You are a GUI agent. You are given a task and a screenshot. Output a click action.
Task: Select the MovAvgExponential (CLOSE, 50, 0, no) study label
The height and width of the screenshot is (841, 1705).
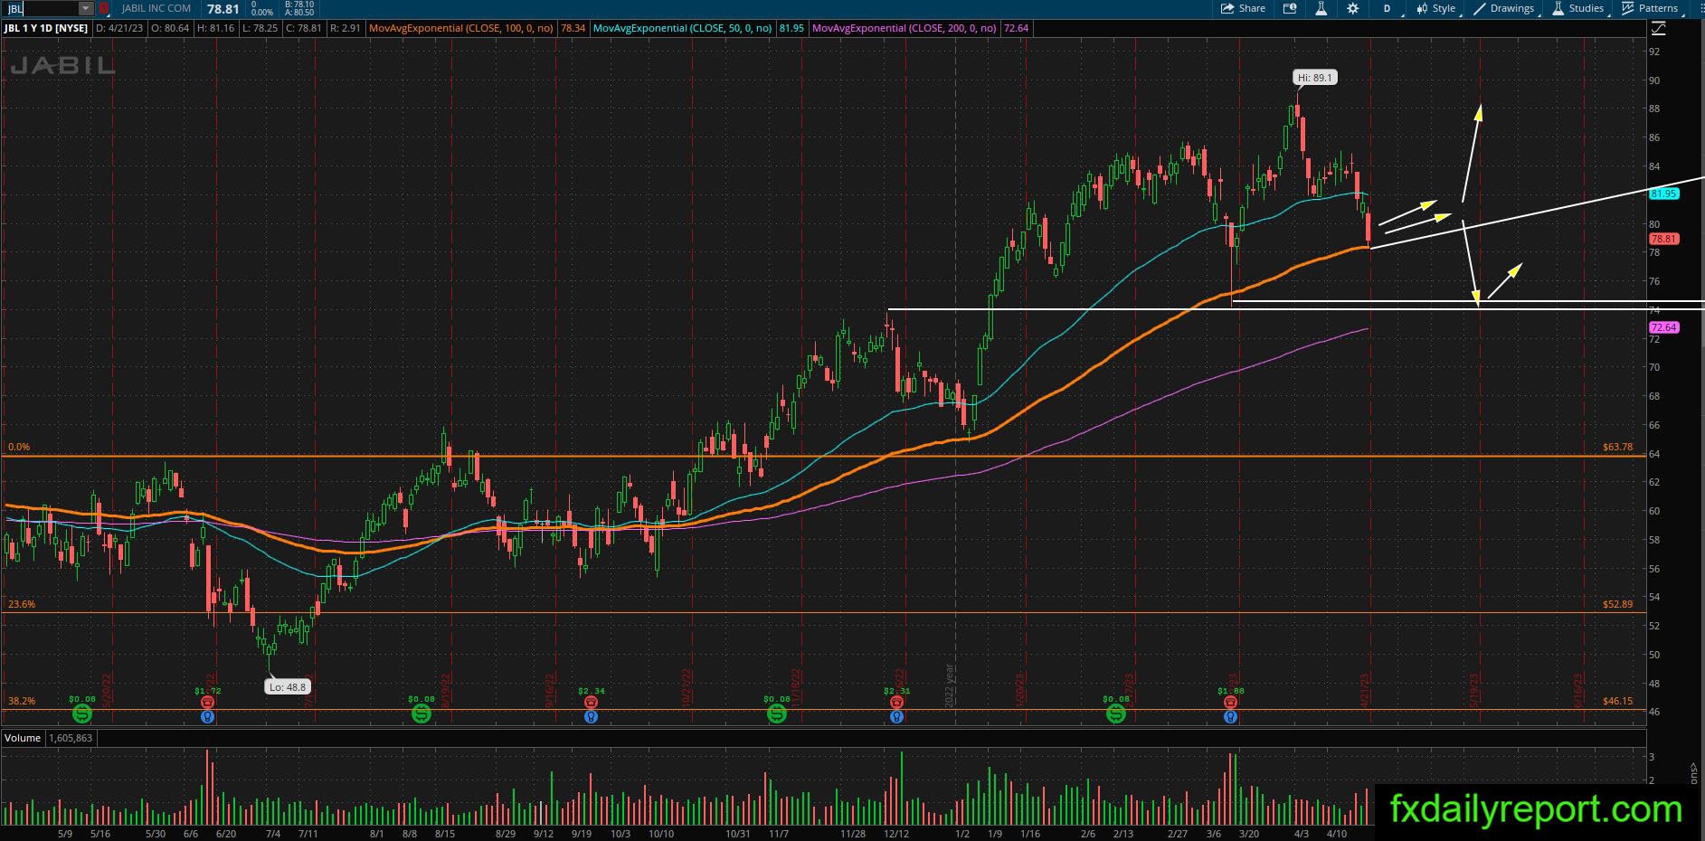coord(683,28)
